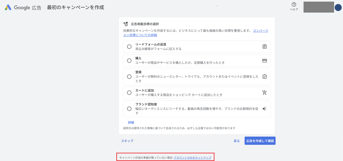Open the ヘルプ question mark icon

pos(294,4)
